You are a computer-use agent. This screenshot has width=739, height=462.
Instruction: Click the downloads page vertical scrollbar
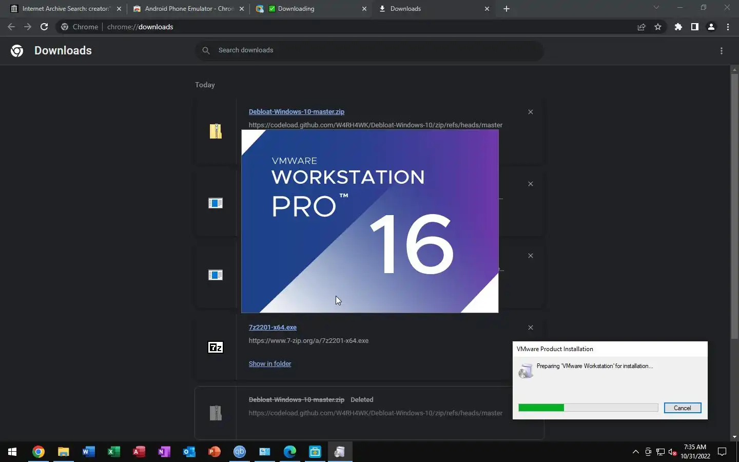(734, 205)
